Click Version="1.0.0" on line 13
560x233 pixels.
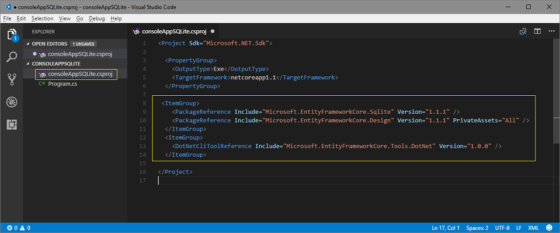point(465,146)
